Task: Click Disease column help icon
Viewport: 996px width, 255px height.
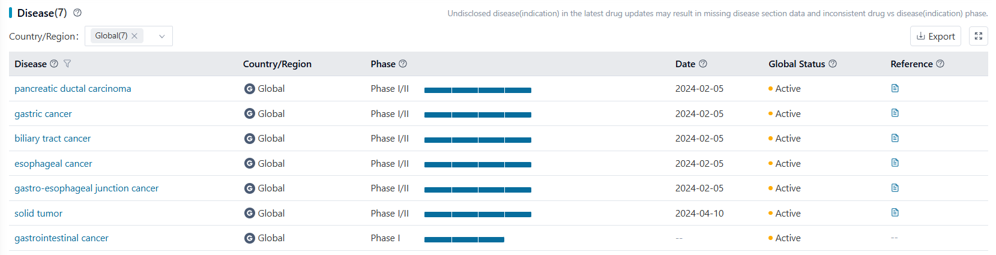Action: pos(54,64)
